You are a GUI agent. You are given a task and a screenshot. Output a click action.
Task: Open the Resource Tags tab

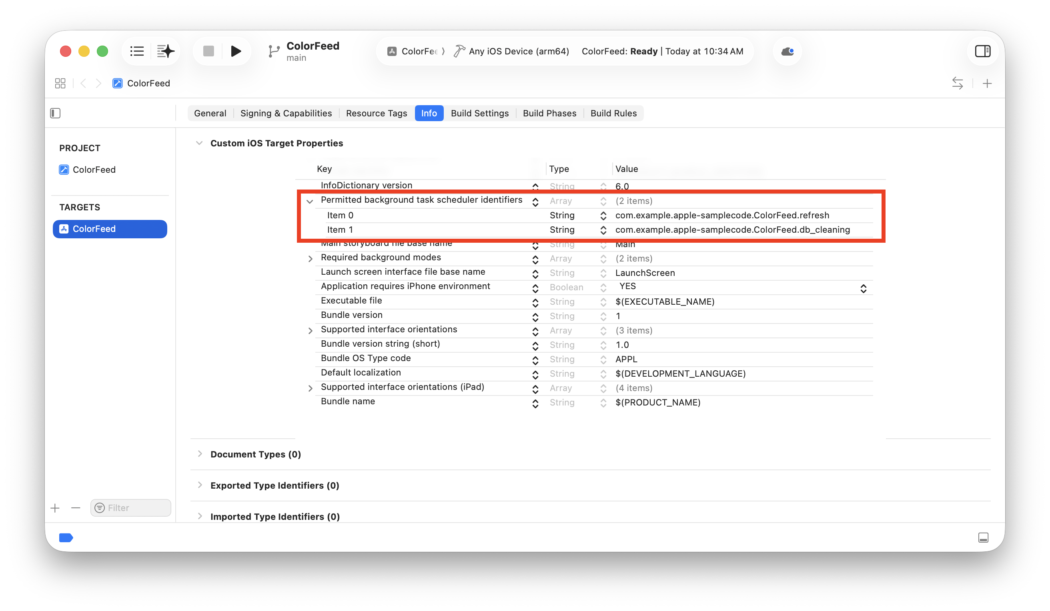376,113
